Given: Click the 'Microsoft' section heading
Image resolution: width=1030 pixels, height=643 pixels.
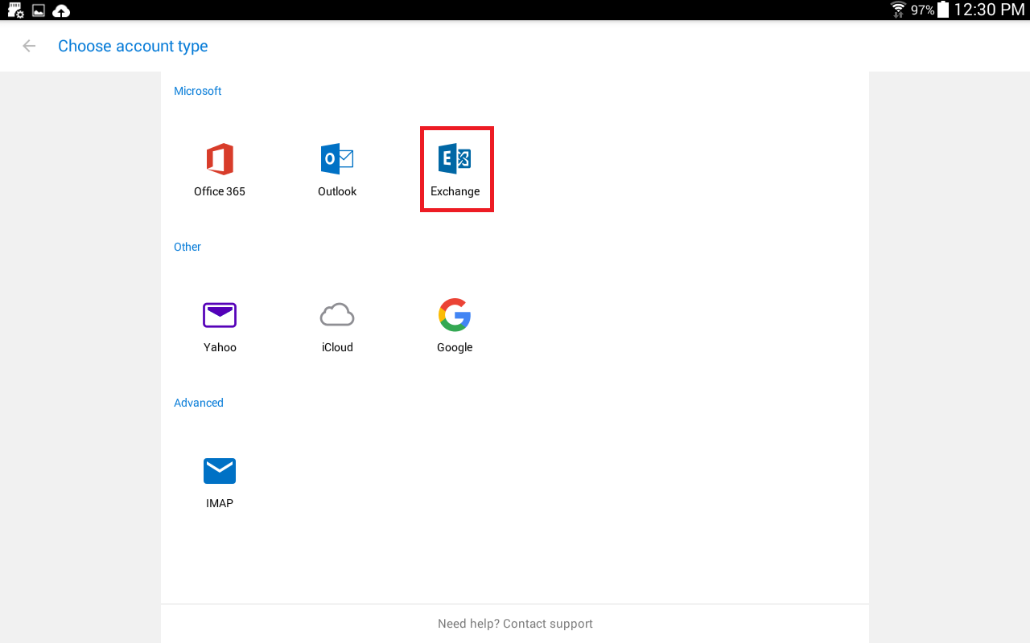Looking at the screenshot, I should point(197,91).
